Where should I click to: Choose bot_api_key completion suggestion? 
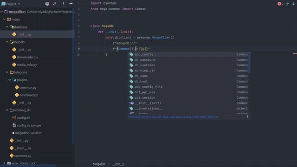(x=188, y=92)
